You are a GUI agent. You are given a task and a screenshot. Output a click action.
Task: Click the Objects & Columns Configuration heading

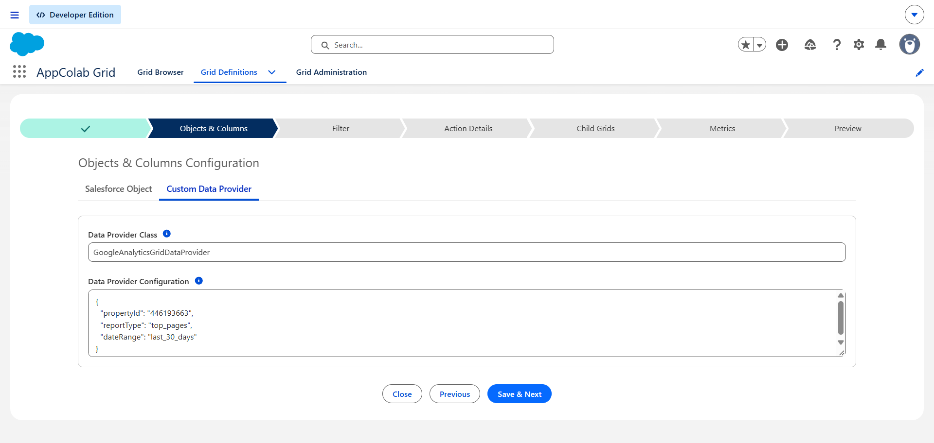point(169,163)
